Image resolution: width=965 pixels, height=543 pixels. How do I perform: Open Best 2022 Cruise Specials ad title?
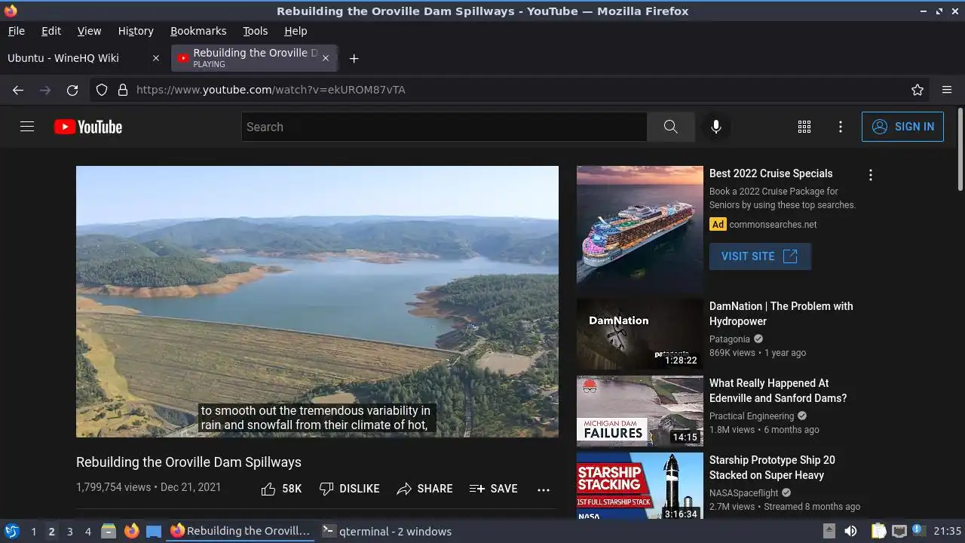(x=770, y=173)
